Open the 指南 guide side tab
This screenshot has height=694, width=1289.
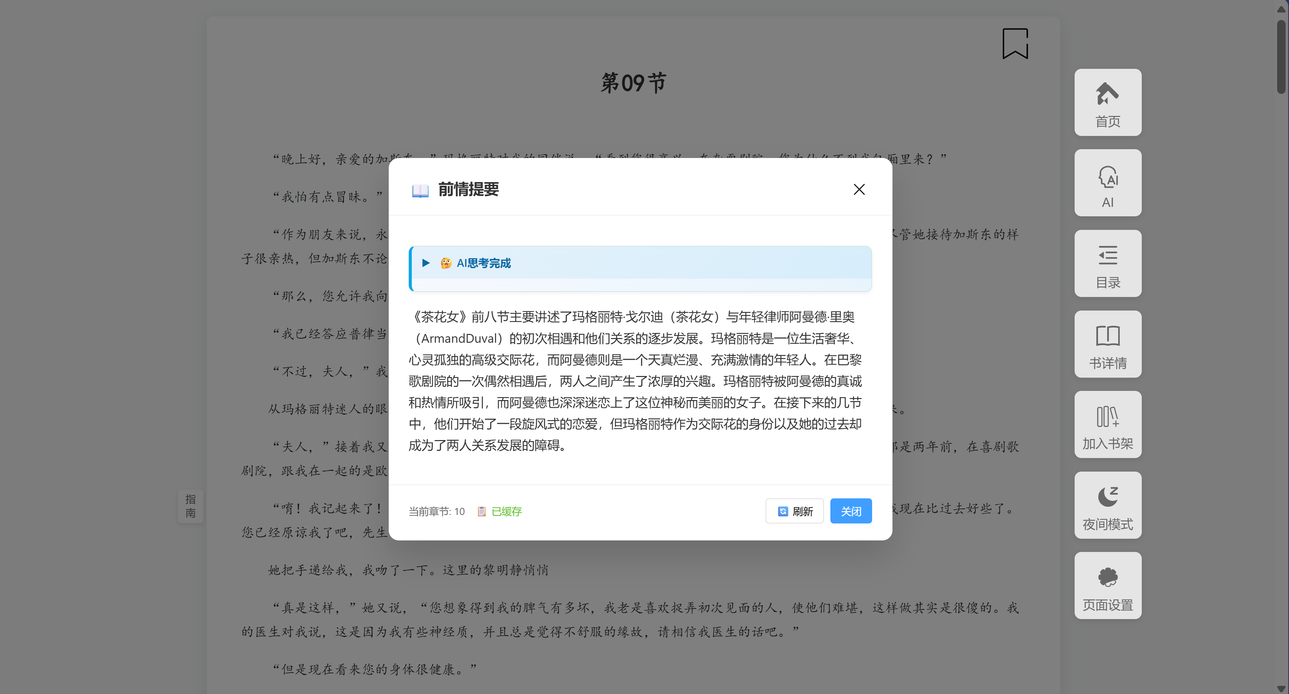(x=191, y=506)
